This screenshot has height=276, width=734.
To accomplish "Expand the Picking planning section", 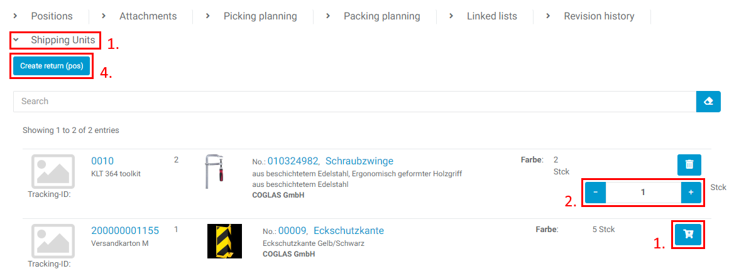I will click(x=252, y=16).
